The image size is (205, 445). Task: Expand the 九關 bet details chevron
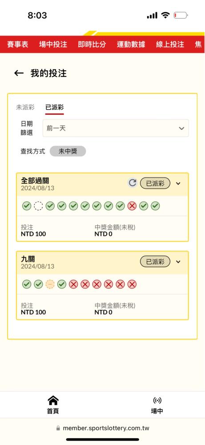tap(178, 262)
